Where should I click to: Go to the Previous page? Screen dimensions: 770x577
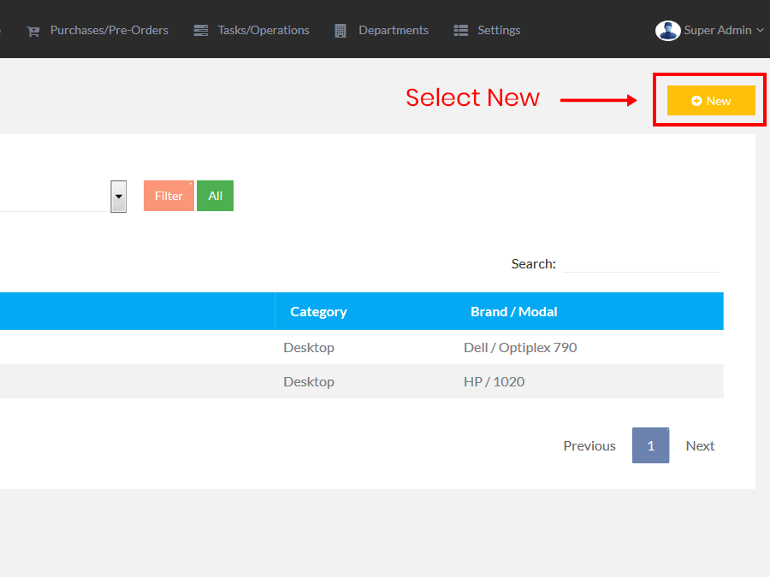[589, 446]
